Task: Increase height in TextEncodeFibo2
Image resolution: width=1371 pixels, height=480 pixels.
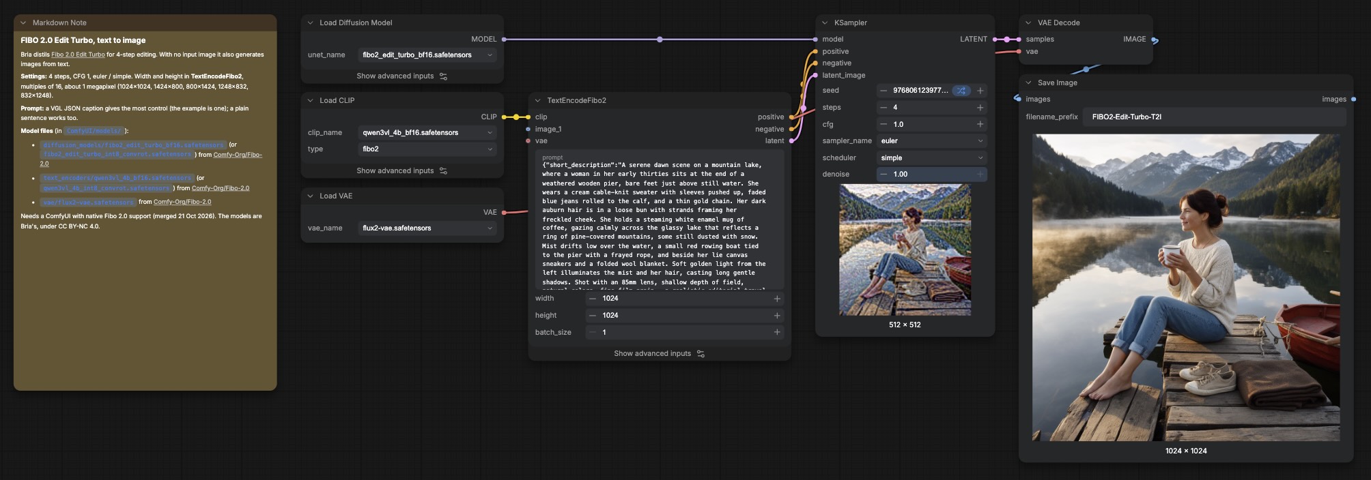Action: pos(777,315)
